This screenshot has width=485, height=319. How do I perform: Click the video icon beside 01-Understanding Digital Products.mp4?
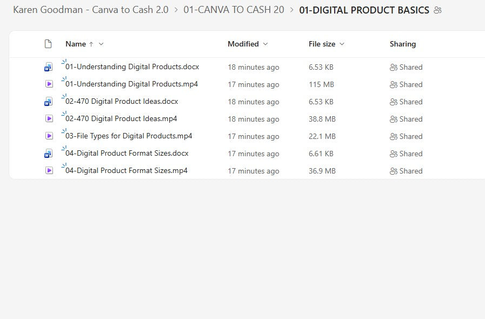click(49, 84)
